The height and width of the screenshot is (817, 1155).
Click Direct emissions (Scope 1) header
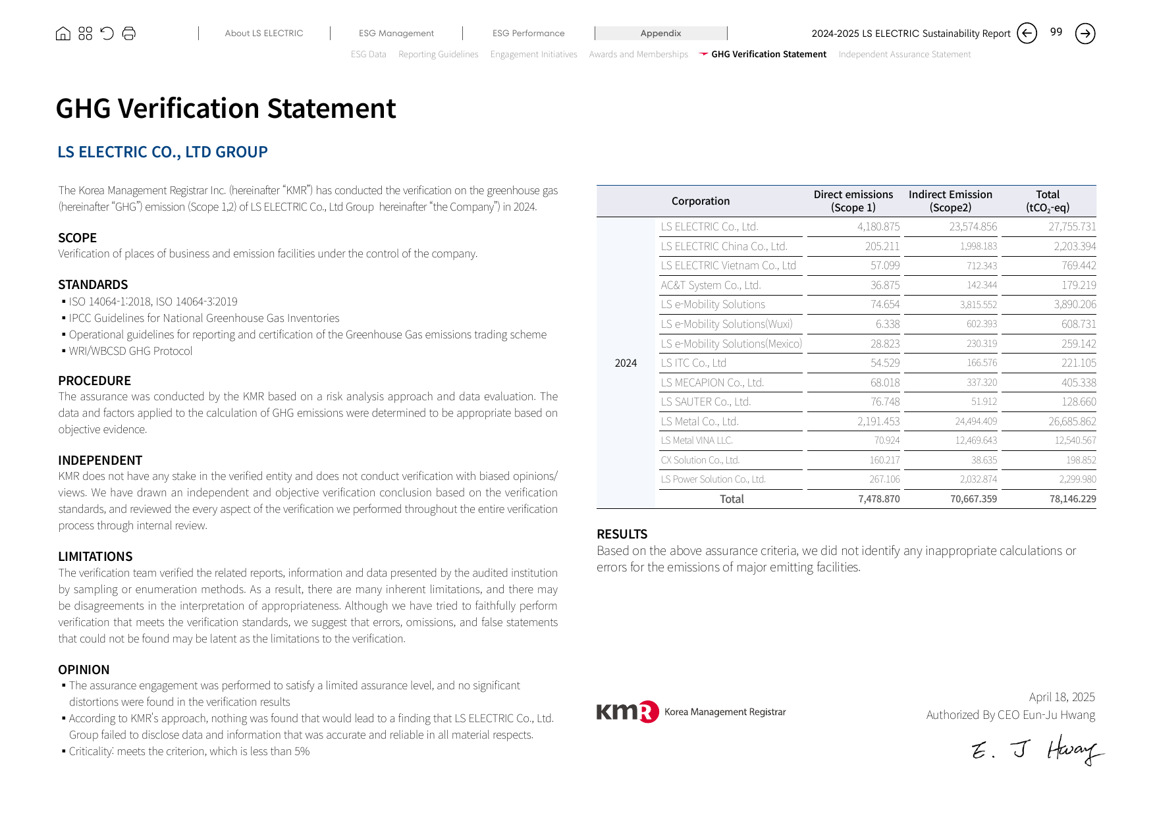[853, 201]
